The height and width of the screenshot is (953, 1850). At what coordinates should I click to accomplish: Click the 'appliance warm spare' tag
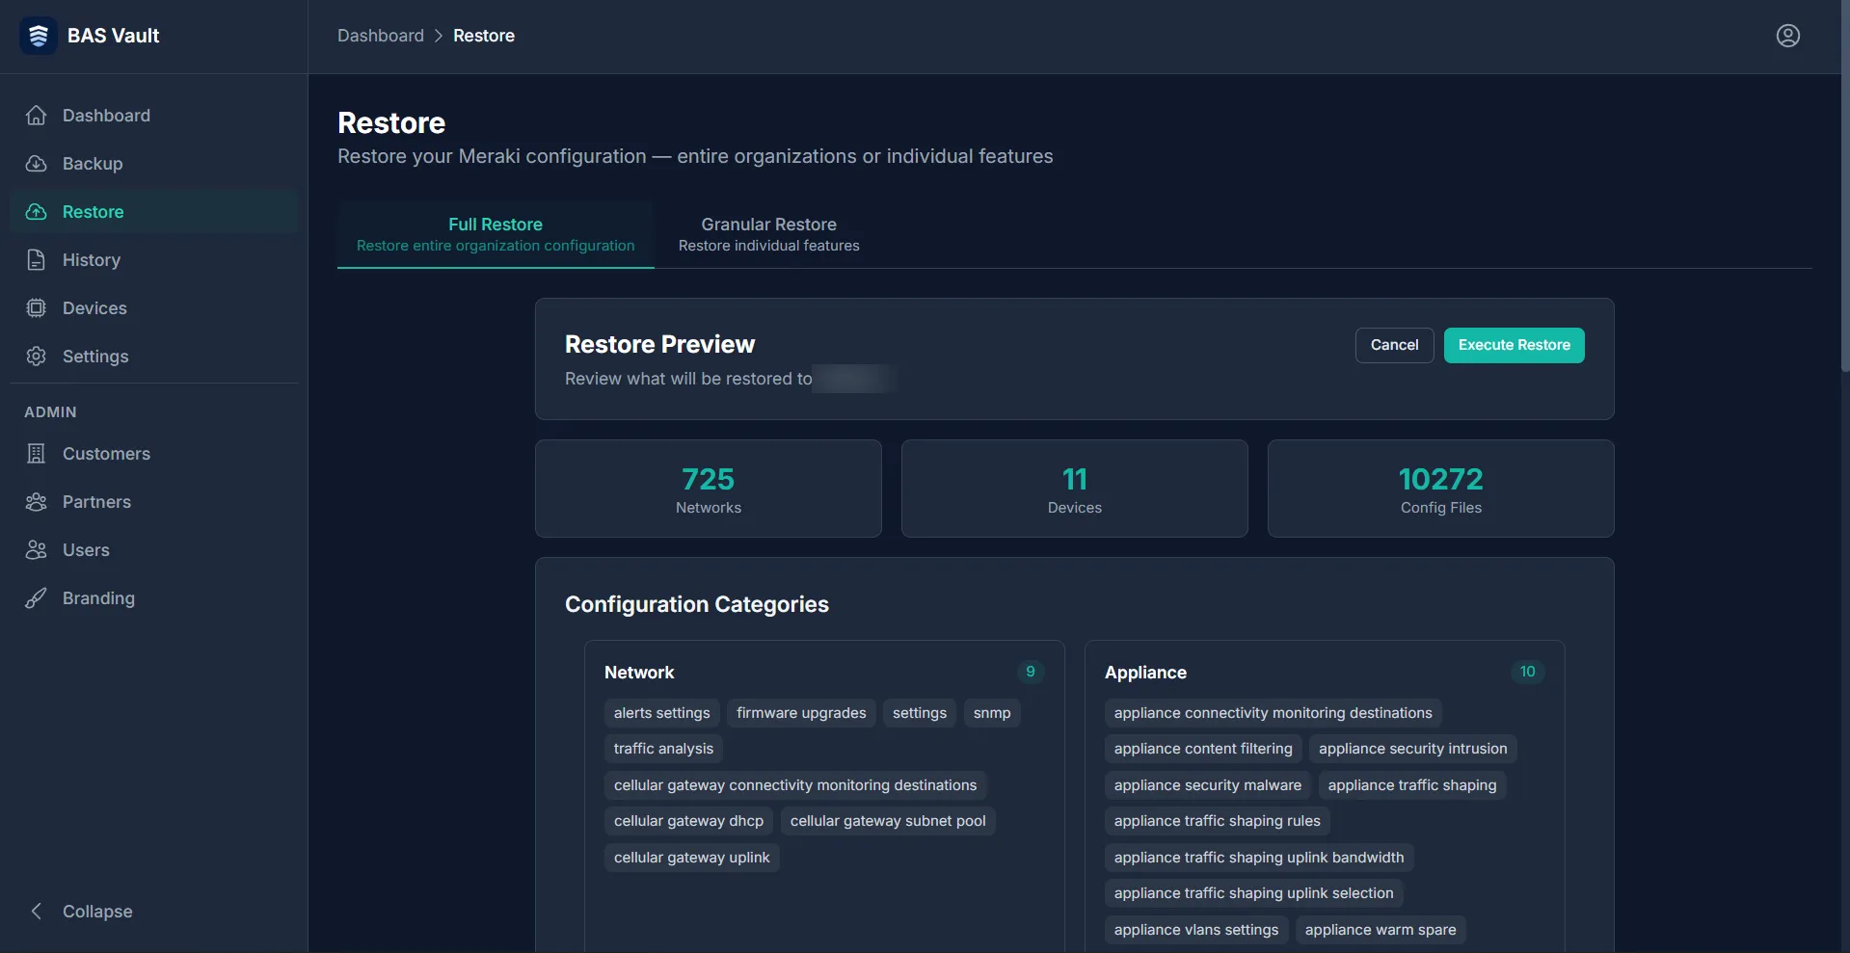click(x=1381, y=930)
